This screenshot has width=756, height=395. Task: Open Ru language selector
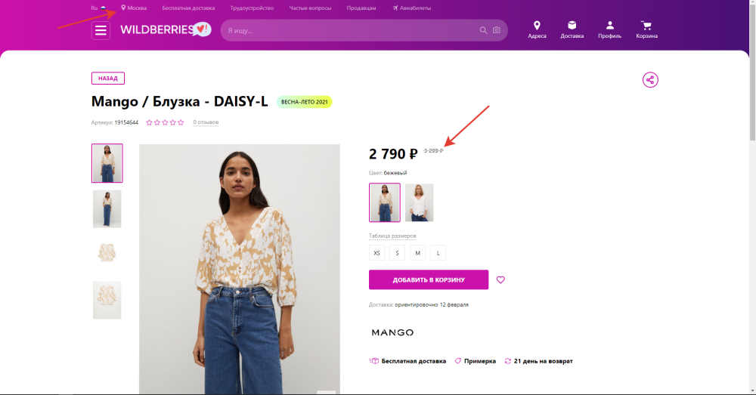point(98,8)
